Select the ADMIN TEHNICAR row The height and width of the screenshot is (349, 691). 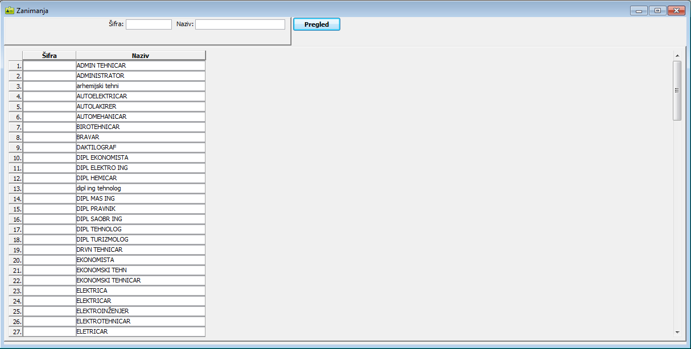click(140, 66)
